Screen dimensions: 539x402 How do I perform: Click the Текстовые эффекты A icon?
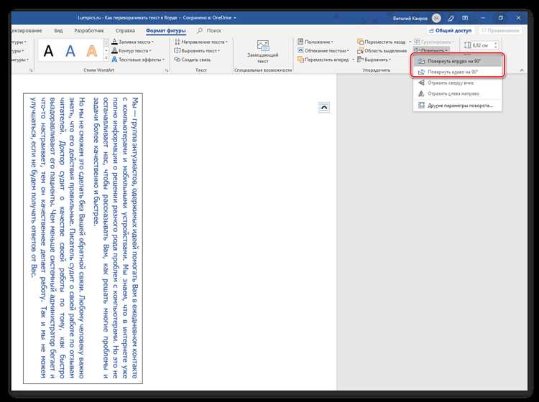tap(114, 60)
